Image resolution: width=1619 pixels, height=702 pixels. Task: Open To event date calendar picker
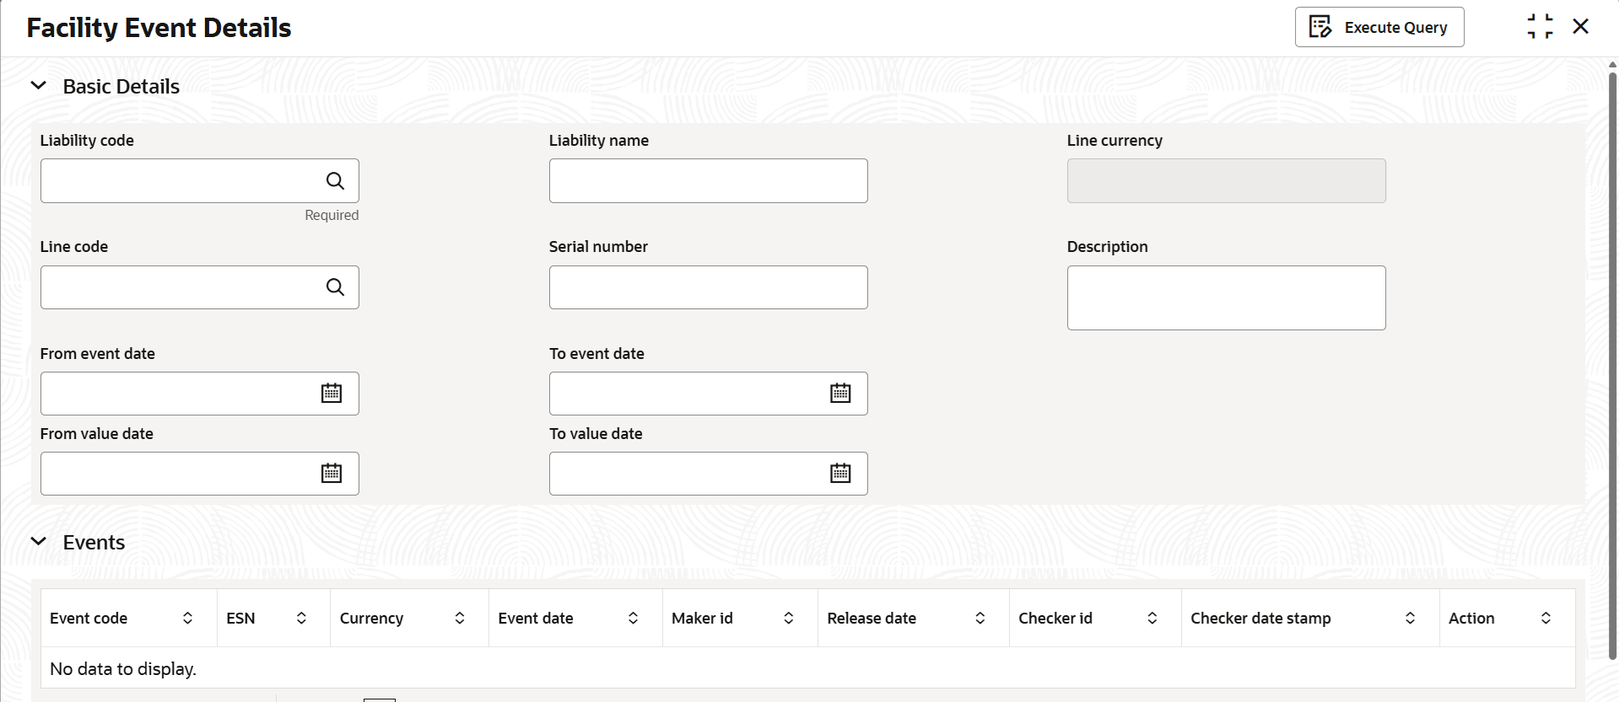tap(840, 394)
